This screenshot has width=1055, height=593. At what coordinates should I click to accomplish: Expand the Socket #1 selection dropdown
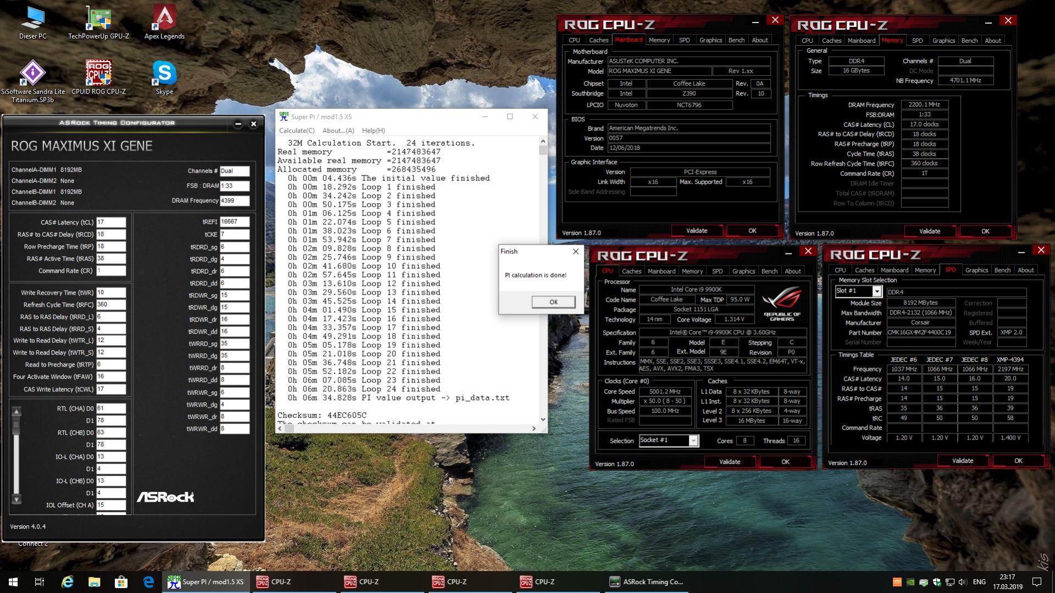[x=693, y=440]
